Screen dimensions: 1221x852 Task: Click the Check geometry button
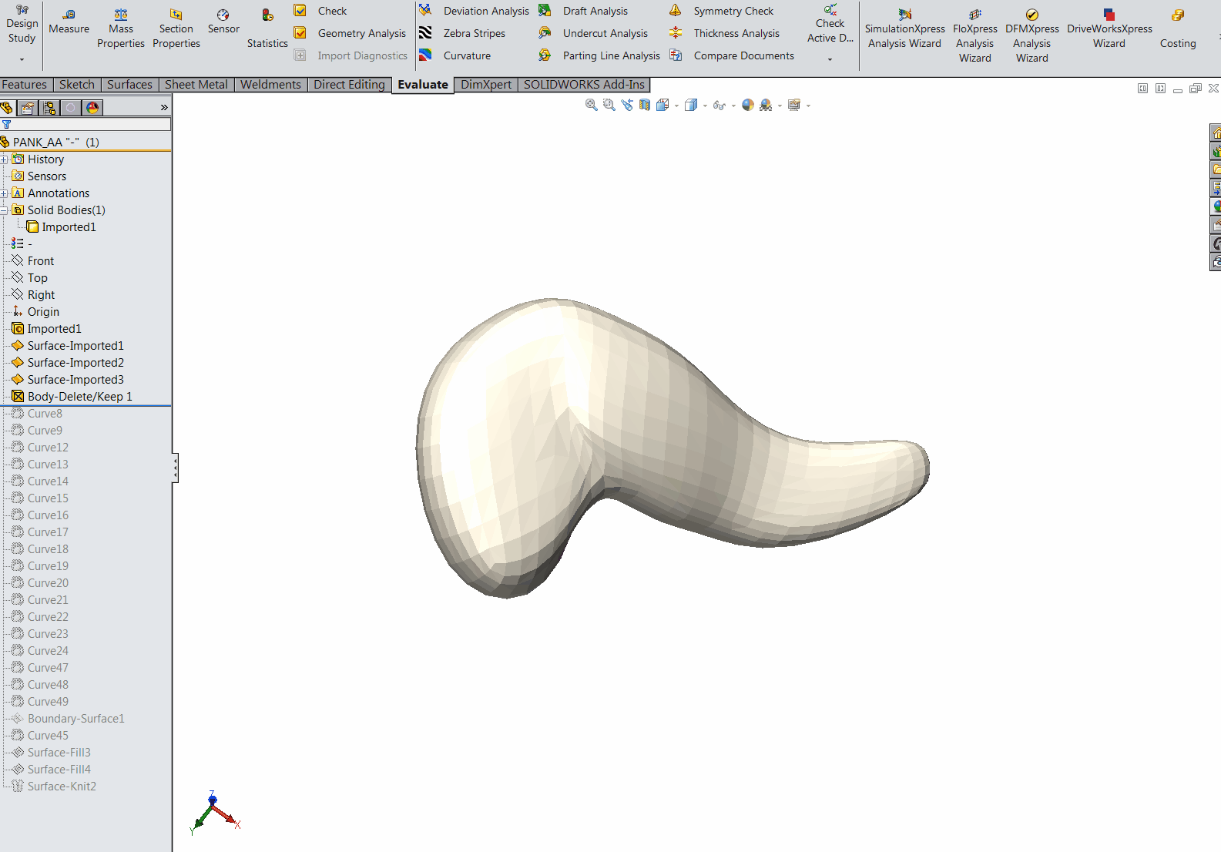point(321,11)
